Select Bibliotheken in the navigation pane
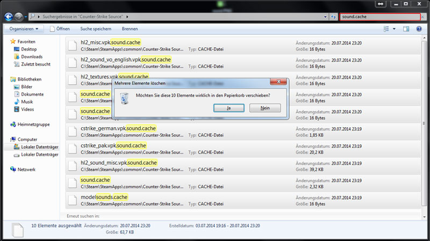 (x=26, y=79)
